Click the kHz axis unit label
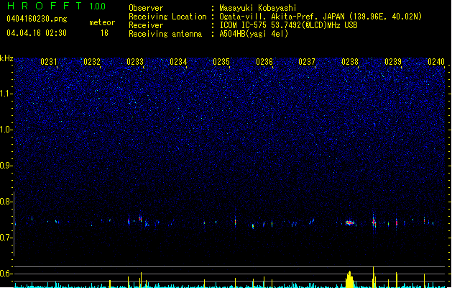This screenshot has height=288, width=452. click(6, 58)
